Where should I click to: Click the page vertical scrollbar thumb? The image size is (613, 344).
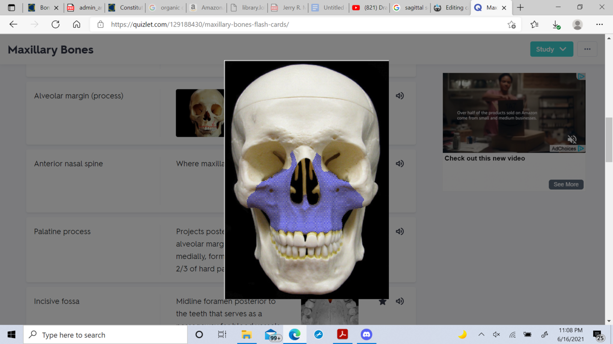coord(609,140)
